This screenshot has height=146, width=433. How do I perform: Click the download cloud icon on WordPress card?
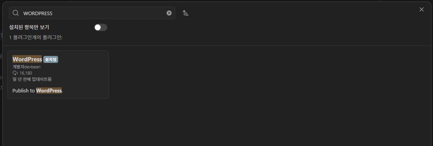click(15, 73)
